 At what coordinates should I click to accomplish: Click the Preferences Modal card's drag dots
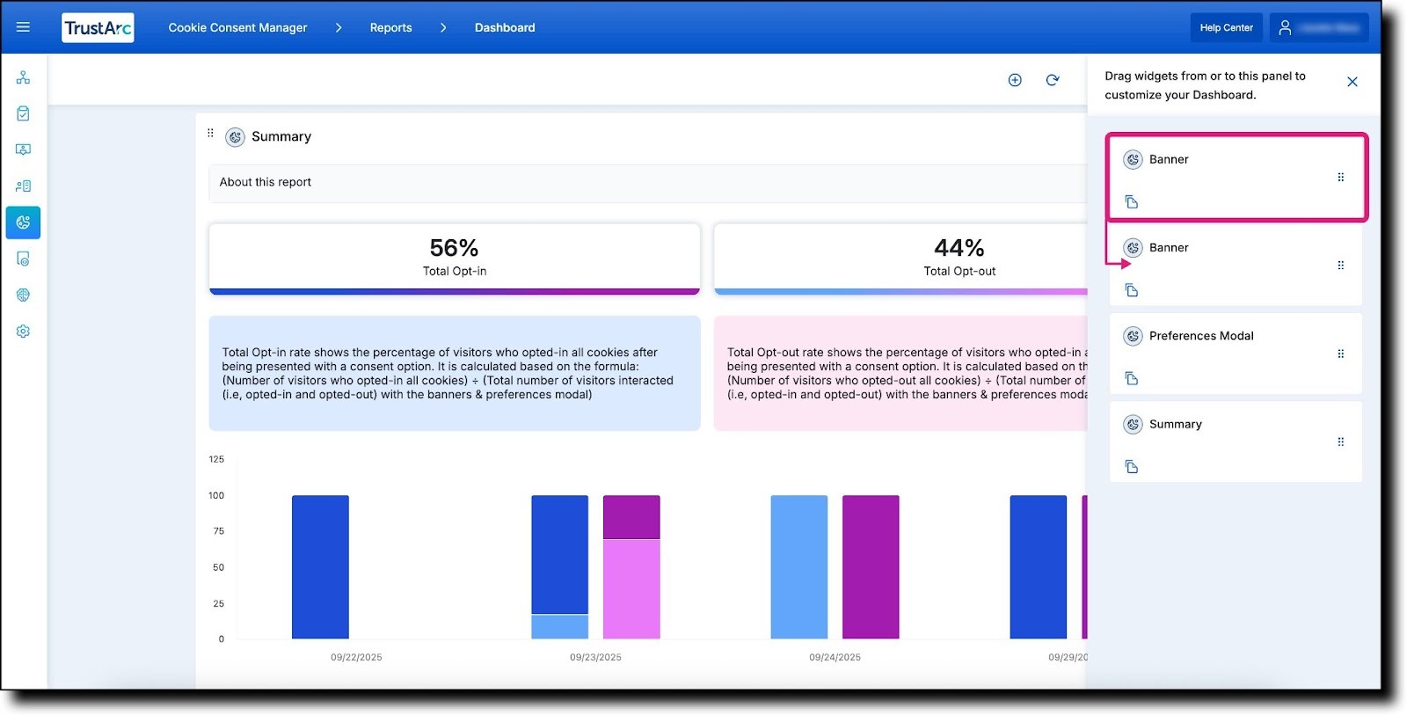(x=1340, y=354)
